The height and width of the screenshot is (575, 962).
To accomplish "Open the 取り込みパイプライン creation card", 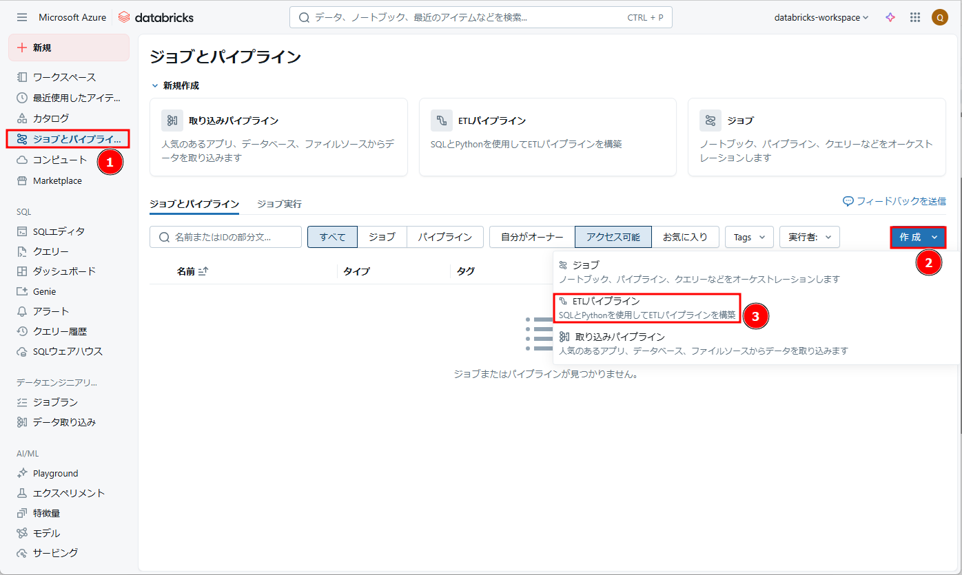I will [278, 137].
